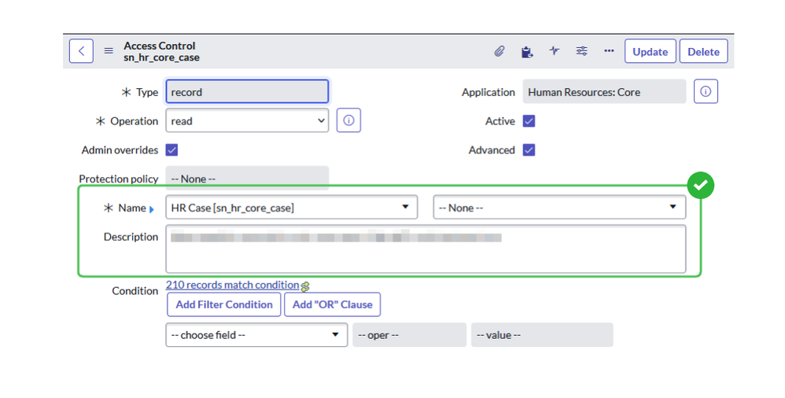Viewport: 785px width, 398px height.
Task: Click the Delete button
Action: (703, 51)
